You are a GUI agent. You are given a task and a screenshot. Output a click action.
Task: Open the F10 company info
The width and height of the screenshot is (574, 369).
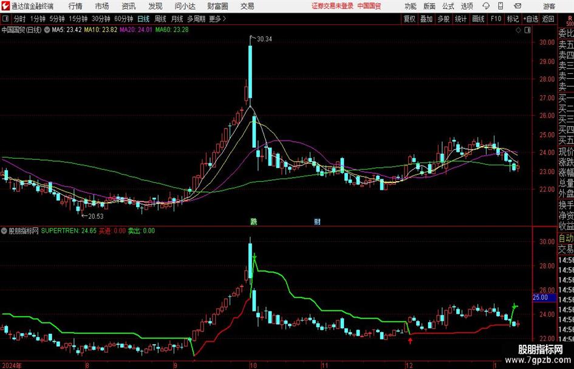tap(496, 19)
